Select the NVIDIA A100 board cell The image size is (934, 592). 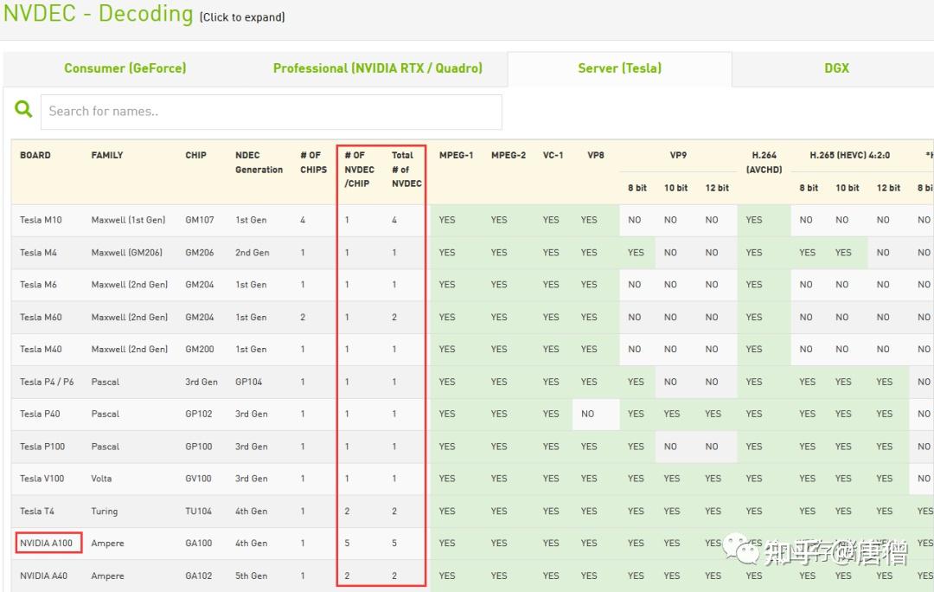[46, 544]
